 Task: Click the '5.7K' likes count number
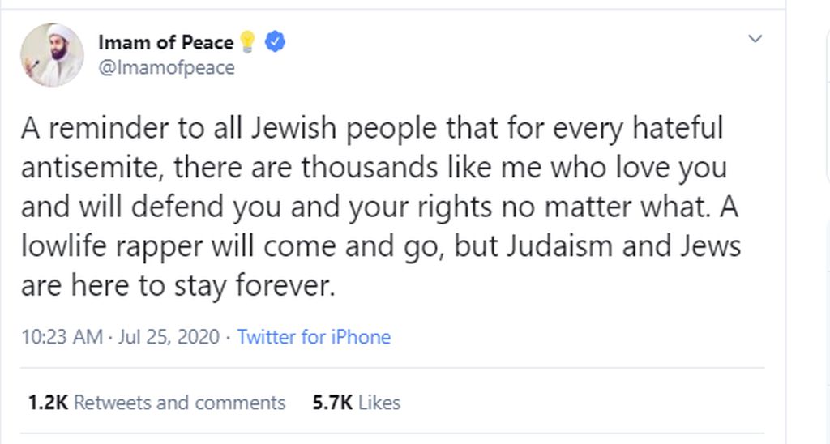(x=332, y=403)
